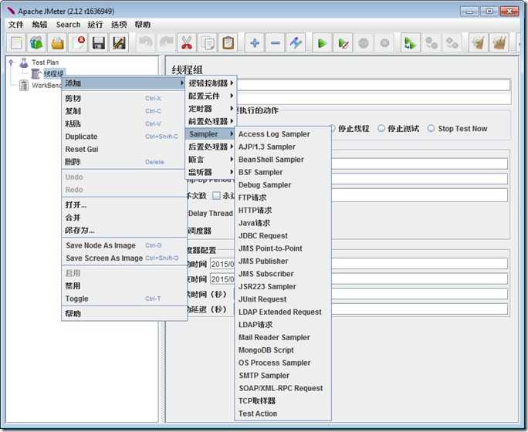Viewport: 528px width, 432px height.
Task: Choose OS Process Sampler entry
Action: pos(283,363)
